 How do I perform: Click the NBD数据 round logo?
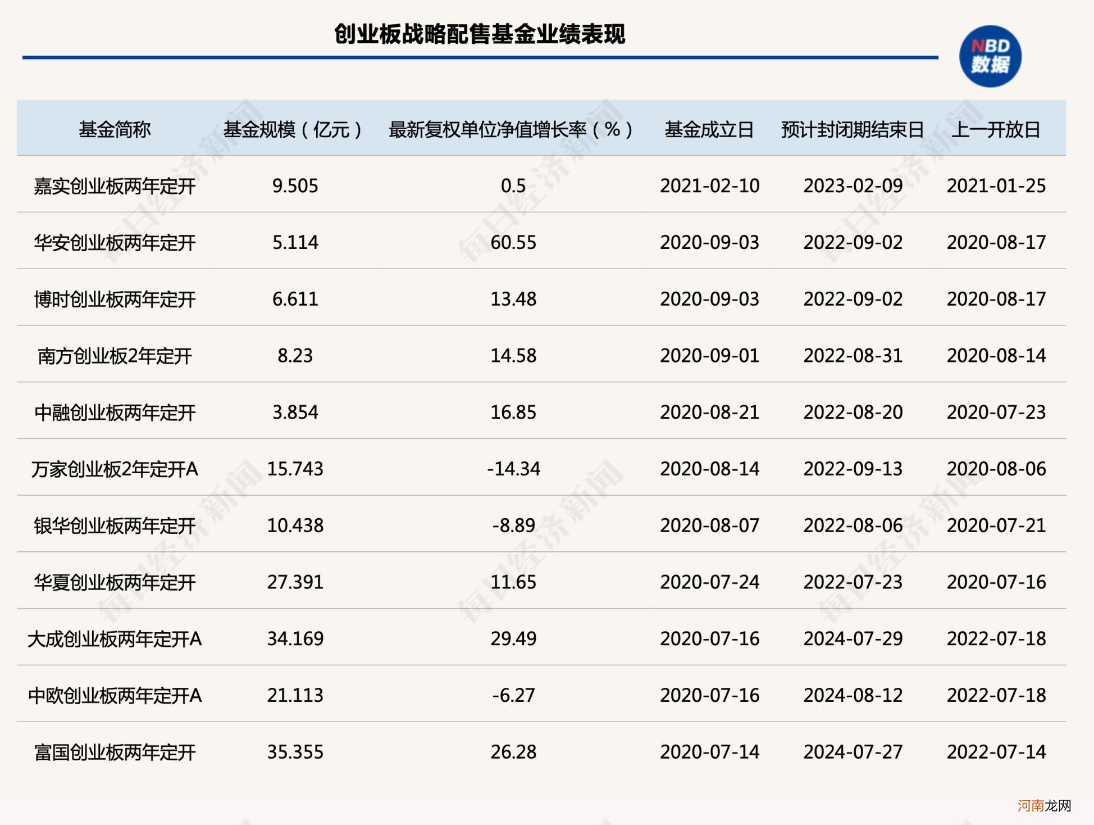tap(990, 56)
